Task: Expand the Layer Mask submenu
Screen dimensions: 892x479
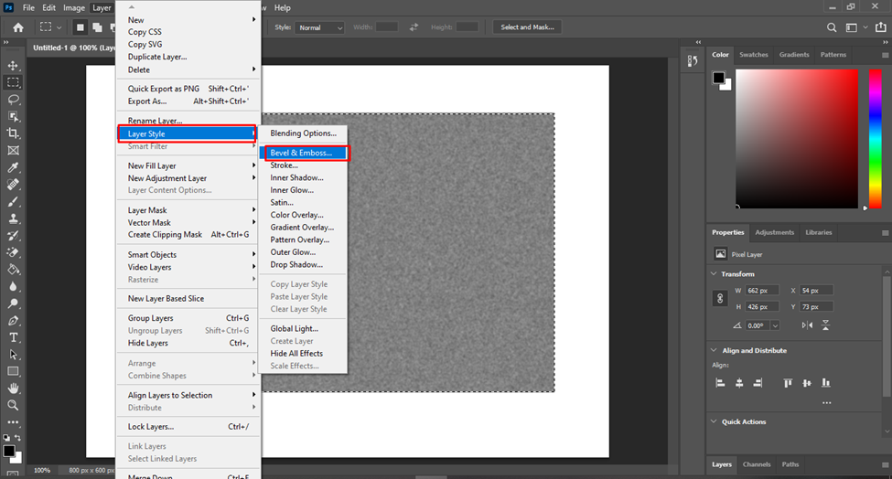Action: pos(188,210)
